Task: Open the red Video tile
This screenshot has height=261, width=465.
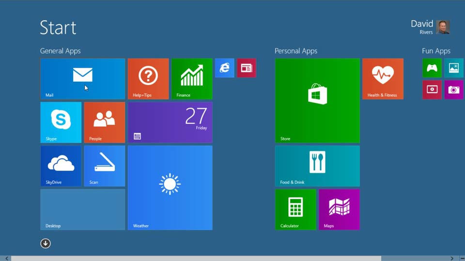Action: pyautogui.click(x=432, y=90)
